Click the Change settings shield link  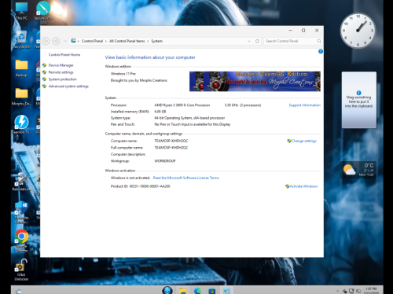tap(302, 141)
